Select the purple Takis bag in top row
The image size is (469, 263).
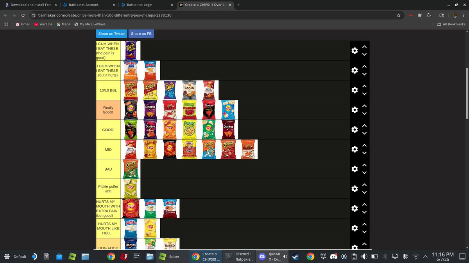(x=131, y=51)
